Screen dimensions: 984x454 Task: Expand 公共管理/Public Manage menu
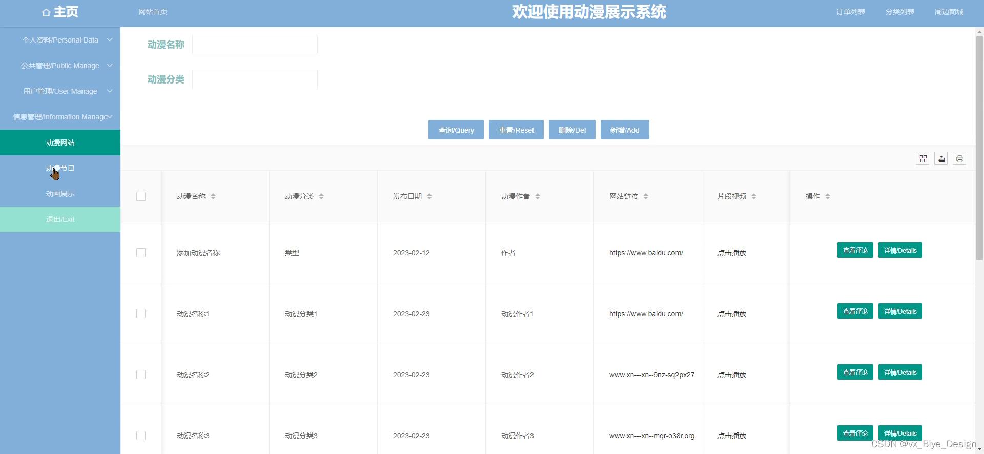[60, 66]
